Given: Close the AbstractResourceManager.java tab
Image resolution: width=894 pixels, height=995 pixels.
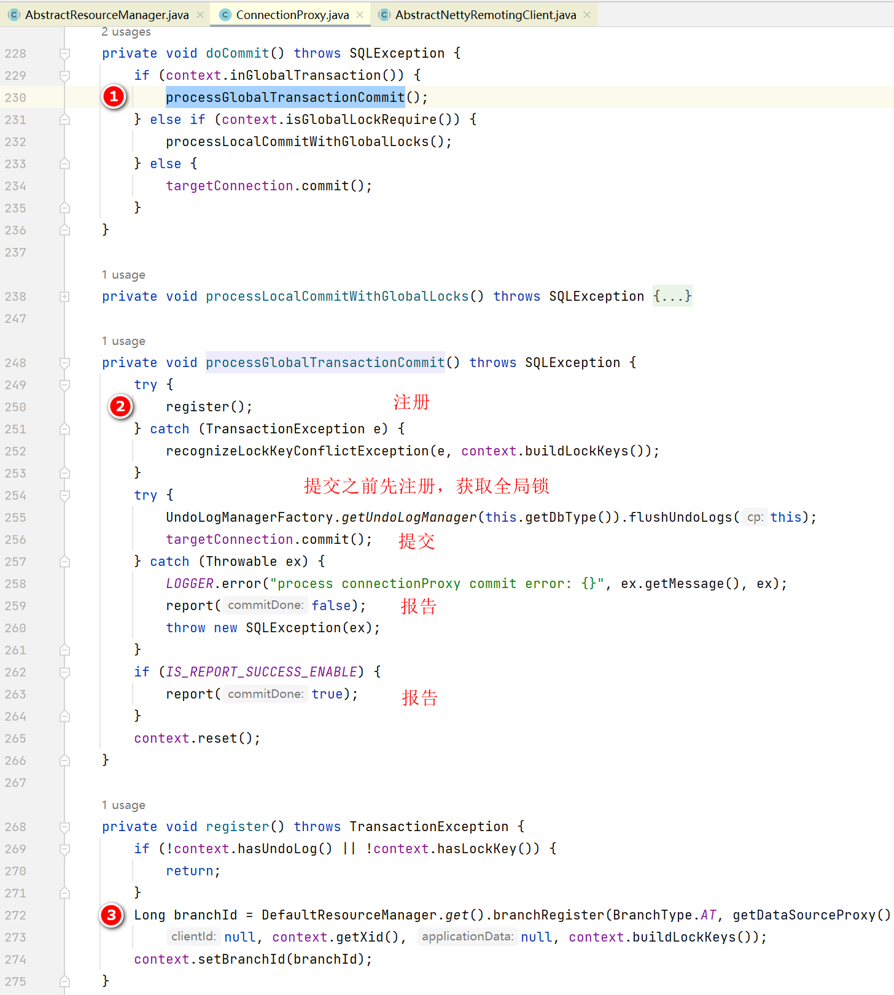Looking at the screenshot, I should point(200,15).
